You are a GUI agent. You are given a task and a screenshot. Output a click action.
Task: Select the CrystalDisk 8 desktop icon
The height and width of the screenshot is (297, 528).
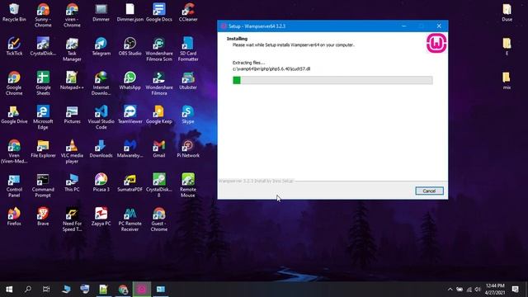(159, 186)
